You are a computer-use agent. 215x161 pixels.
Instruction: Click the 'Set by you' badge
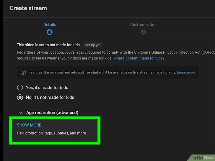coord(93,45)
